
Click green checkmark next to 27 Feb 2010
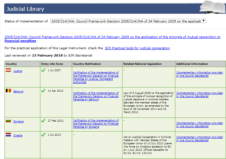(43, 121)
